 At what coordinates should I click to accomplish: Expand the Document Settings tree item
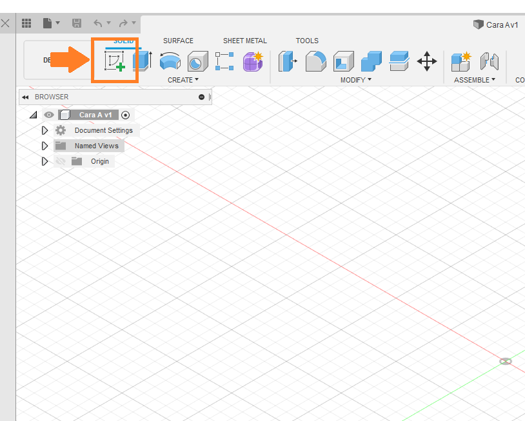[x=45, y=130]
